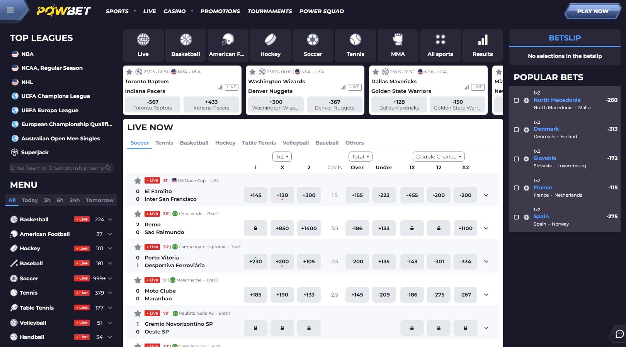Open the Double Chance market dropdown
The width and height of the screenshot is (626, 347).
coord(439,157)
